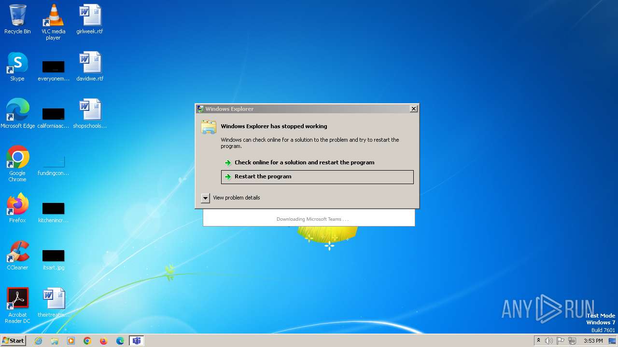The height and width of the screenshot is (347, 618).
Task: Open theirtreatm... Word document icon
Action: 54,303
